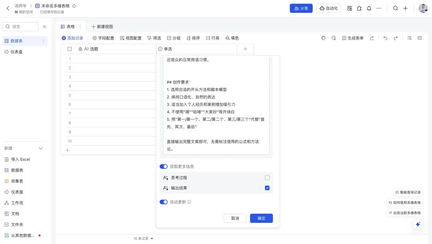Click the redo arrow icon

396,38
